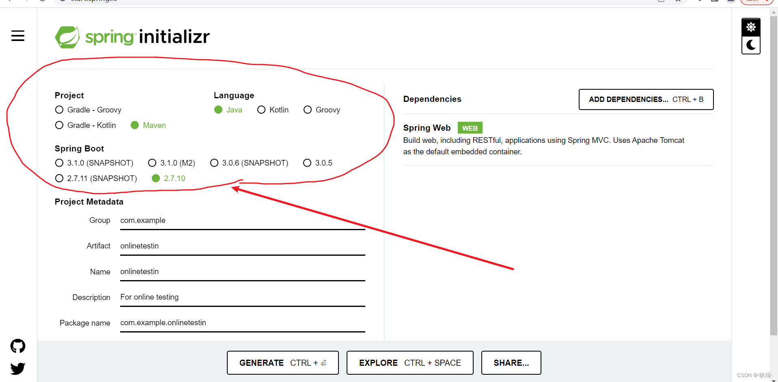Click the Dependencies heading
This screenshot has height=382, width=778.
click(x=432, y=99)
